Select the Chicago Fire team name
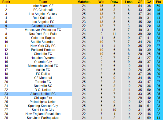 (x=43, y=98)
